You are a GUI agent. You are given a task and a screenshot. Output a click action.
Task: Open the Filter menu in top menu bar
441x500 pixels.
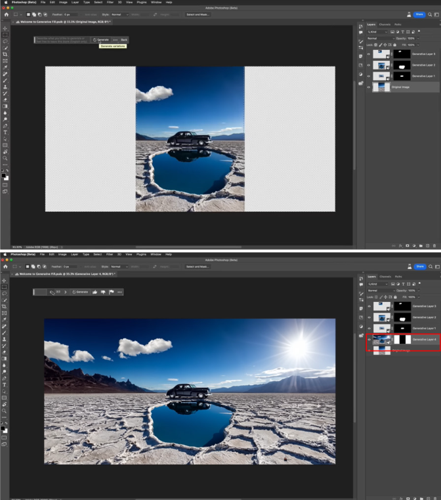110,2
